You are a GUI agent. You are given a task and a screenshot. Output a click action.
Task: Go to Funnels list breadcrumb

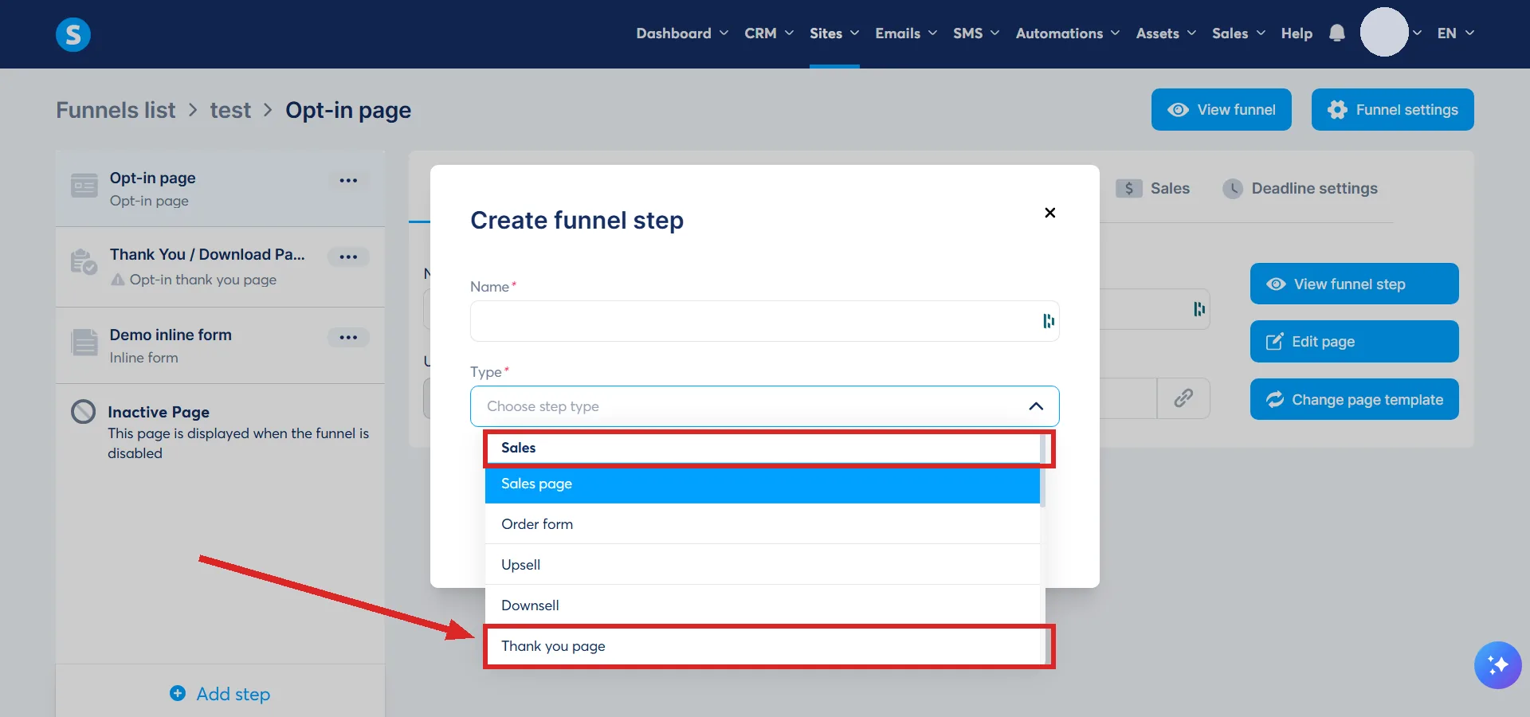point(116,110)
